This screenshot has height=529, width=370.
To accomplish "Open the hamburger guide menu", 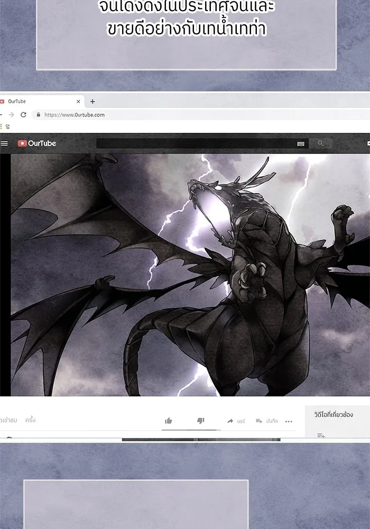I will pyautogui.click(x=4, y=143).
